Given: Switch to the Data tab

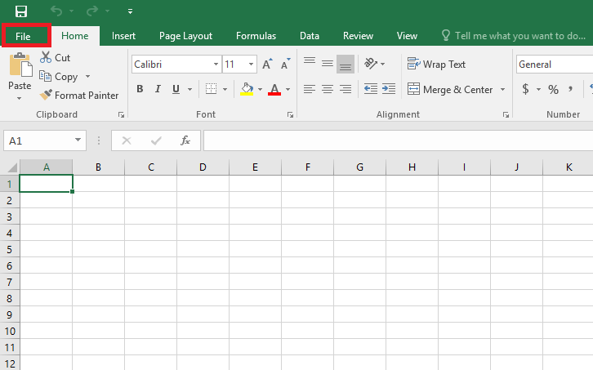Looking at the screenshot, I should click(310, 36).
